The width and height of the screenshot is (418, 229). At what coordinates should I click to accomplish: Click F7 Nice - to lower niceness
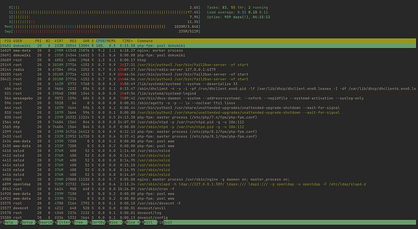113,222
